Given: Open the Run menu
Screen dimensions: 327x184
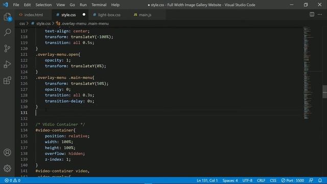Looking at the screenshot, I should 83,5.
